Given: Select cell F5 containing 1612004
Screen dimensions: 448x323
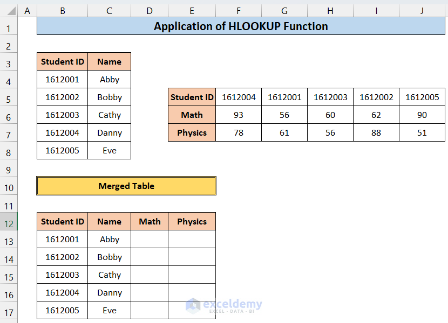Looking at the screenshot, I should [239, 97].
